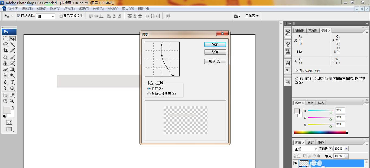Select the Horizontal Type tool

pyautogui.click(x=12, y=82)
